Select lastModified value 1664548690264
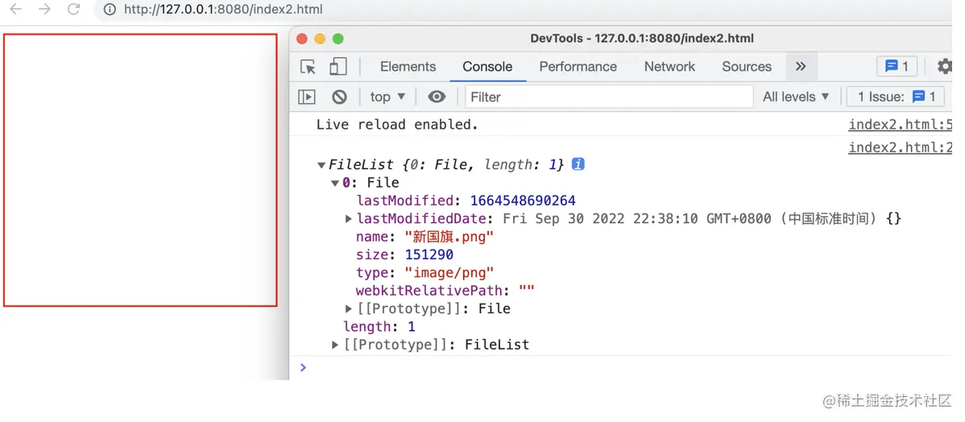The image size is (965, 422). pos(523,201)
